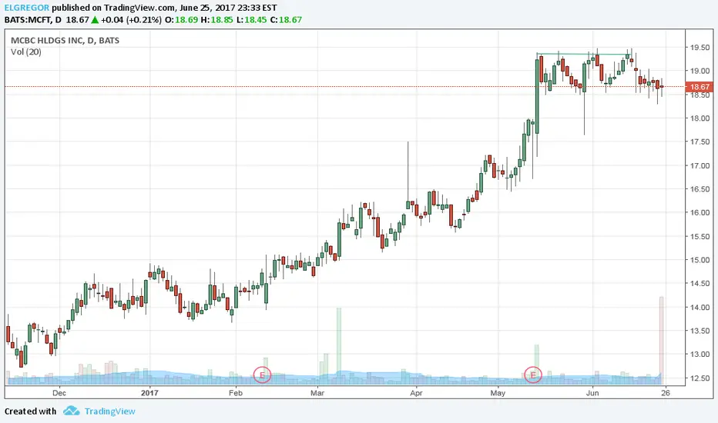Click the O:18.69 open value
The image size is (718, 423).
tap(181, 20)
